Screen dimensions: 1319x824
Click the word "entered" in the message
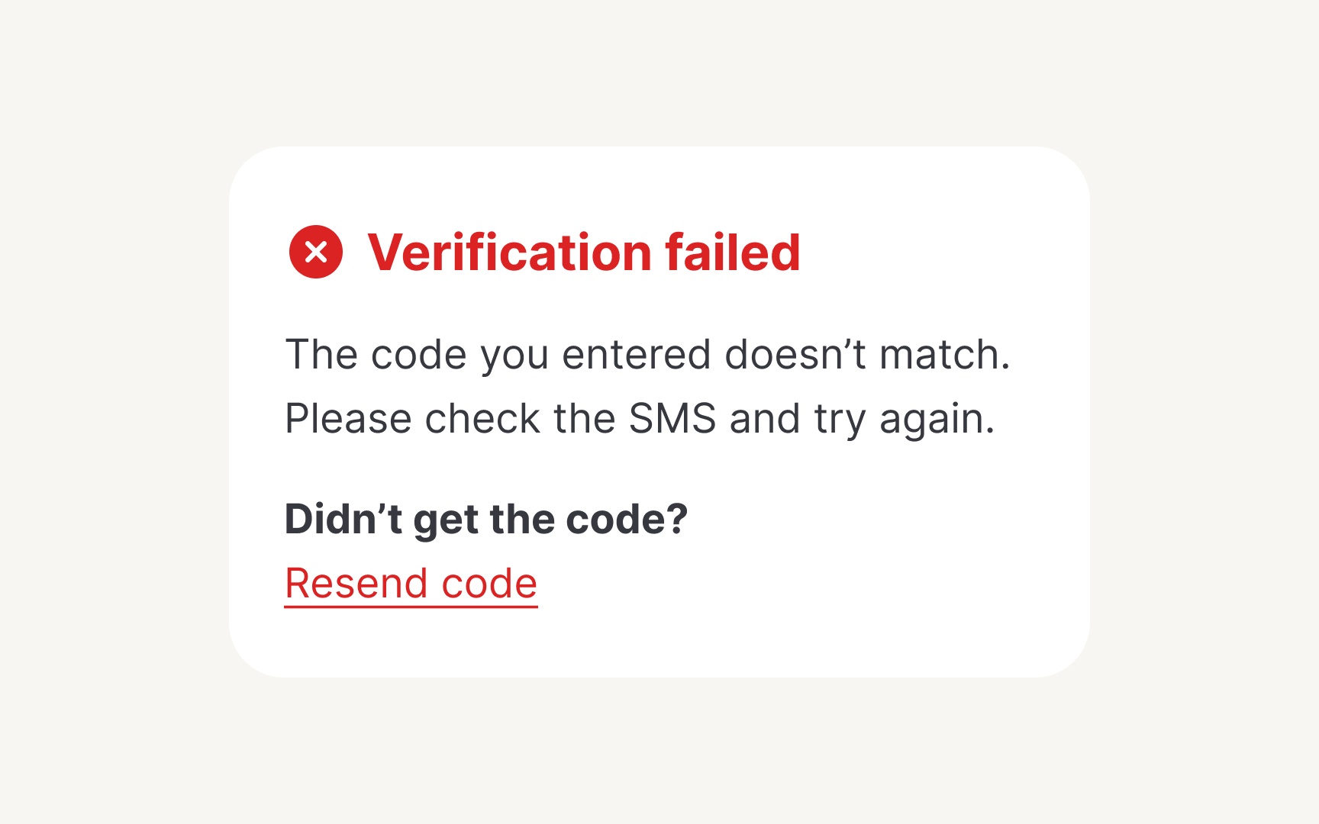pyautogui.click(x=637, y=355)
